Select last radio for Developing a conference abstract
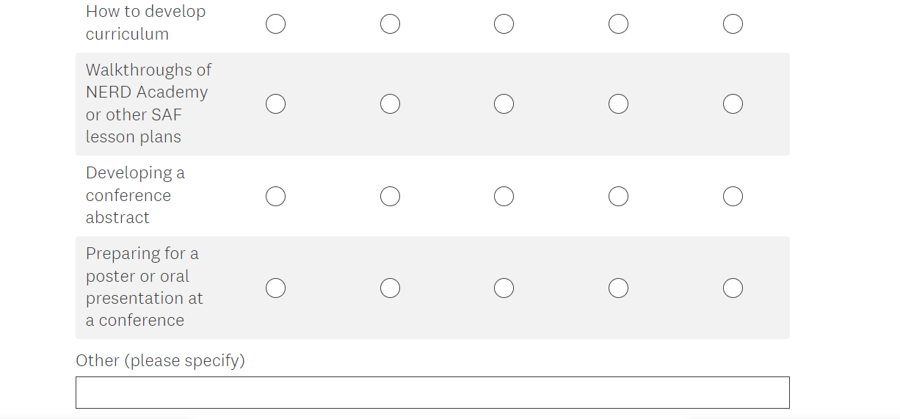 (x=733, y=197)
